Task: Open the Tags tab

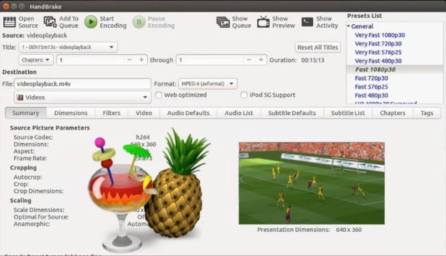Action: (x=427, y=113)
